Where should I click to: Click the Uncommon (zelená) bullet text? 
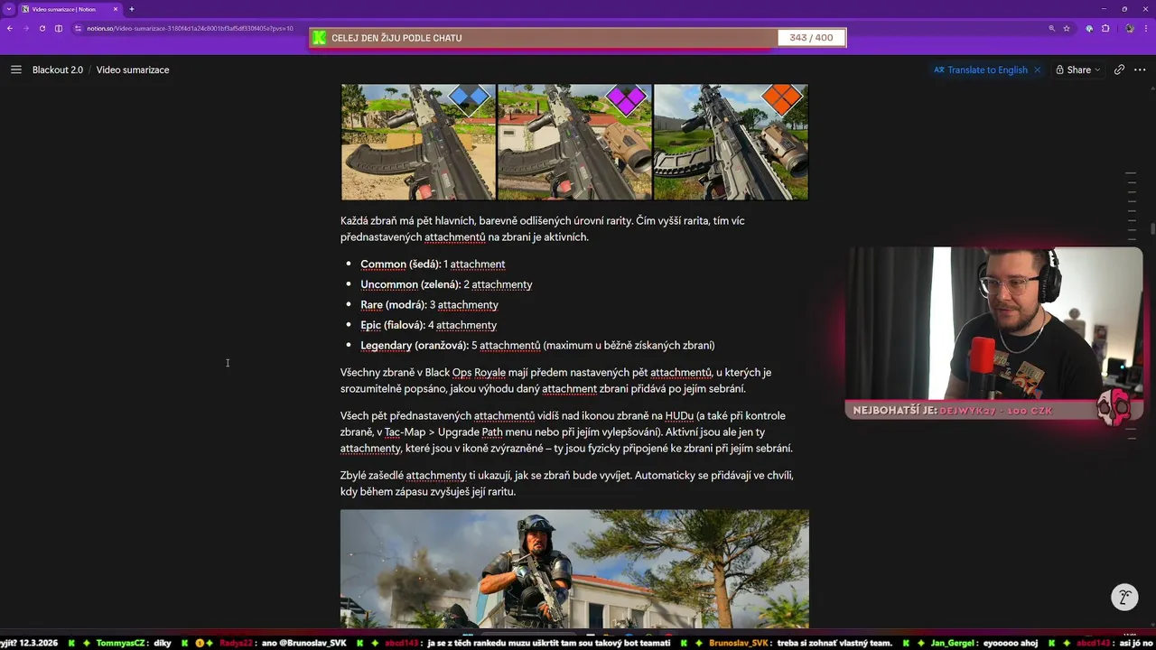pyautogui.click(x=446, y=284)
